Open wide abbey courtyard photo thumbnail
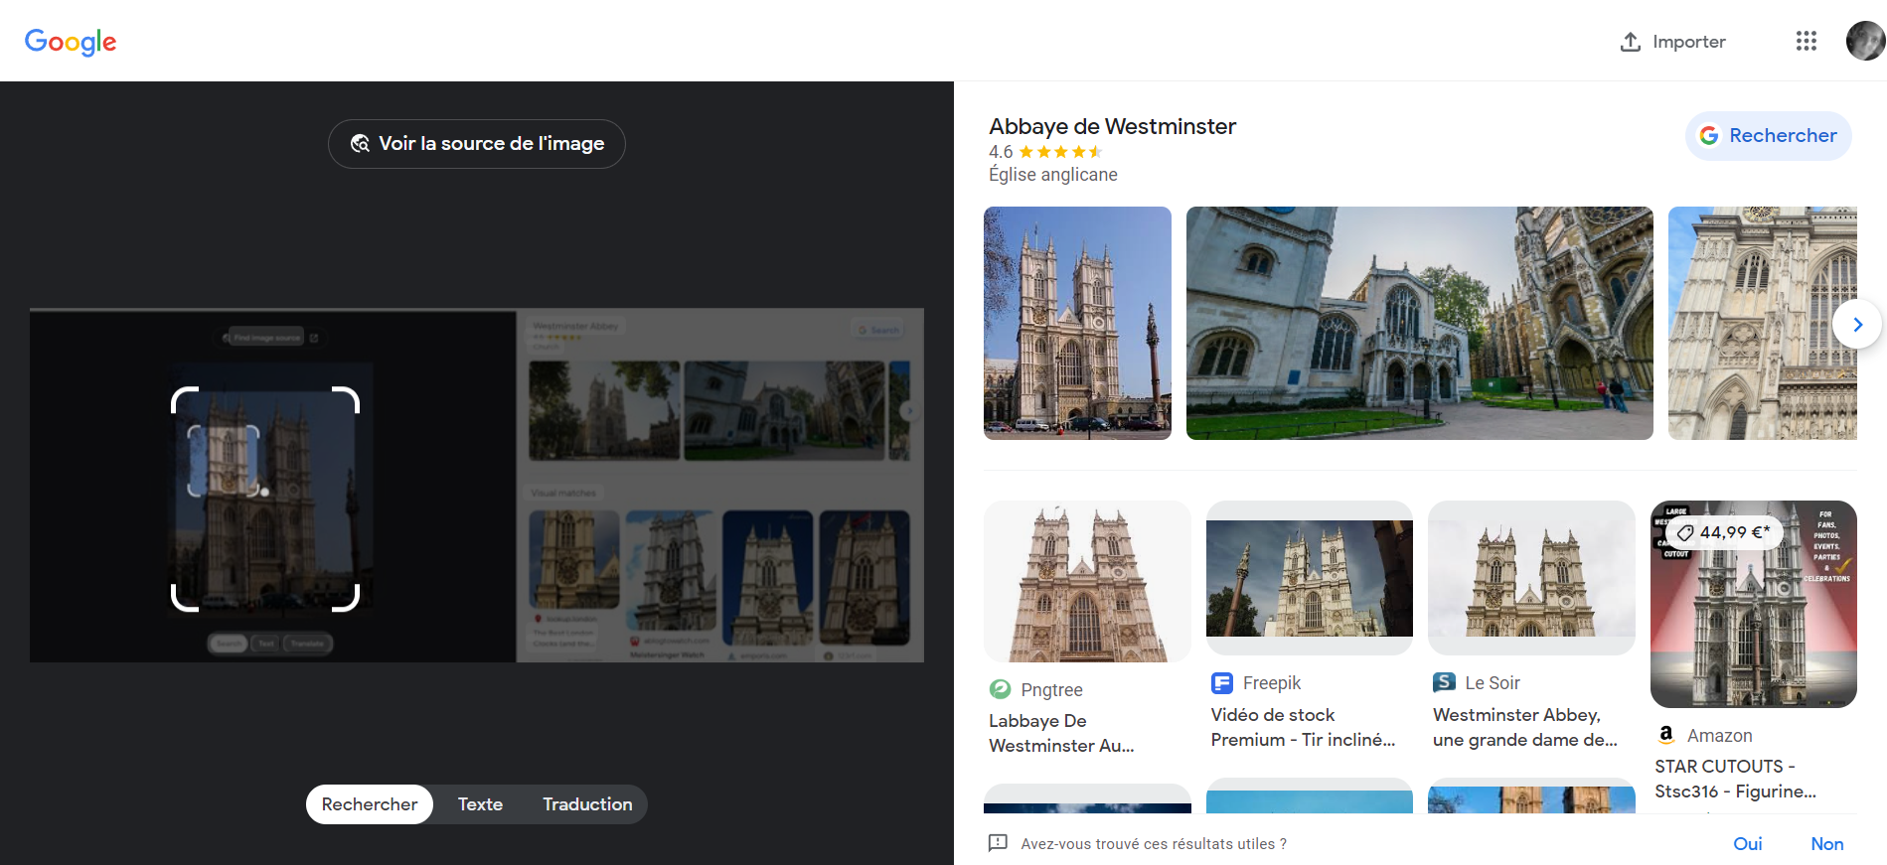Viewport: 1887px width, 865px height. [x=1419, y=323]
